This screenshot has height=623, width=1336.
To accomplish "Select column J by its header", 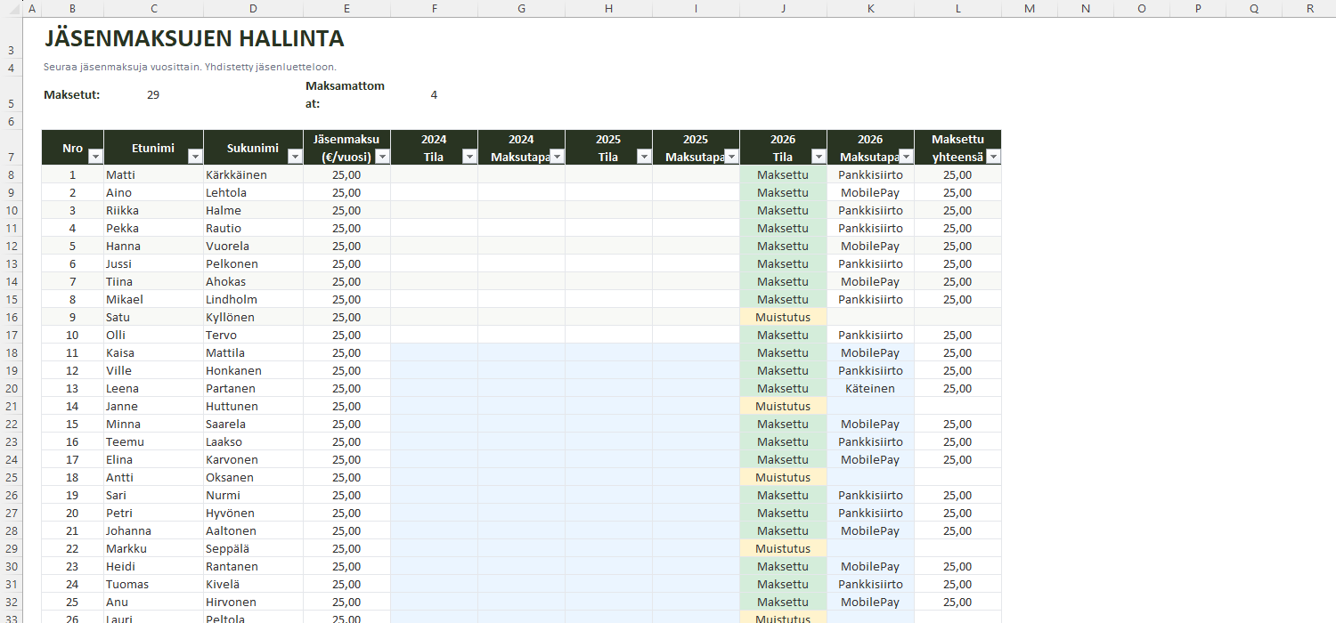I will (x=783, y=9).
